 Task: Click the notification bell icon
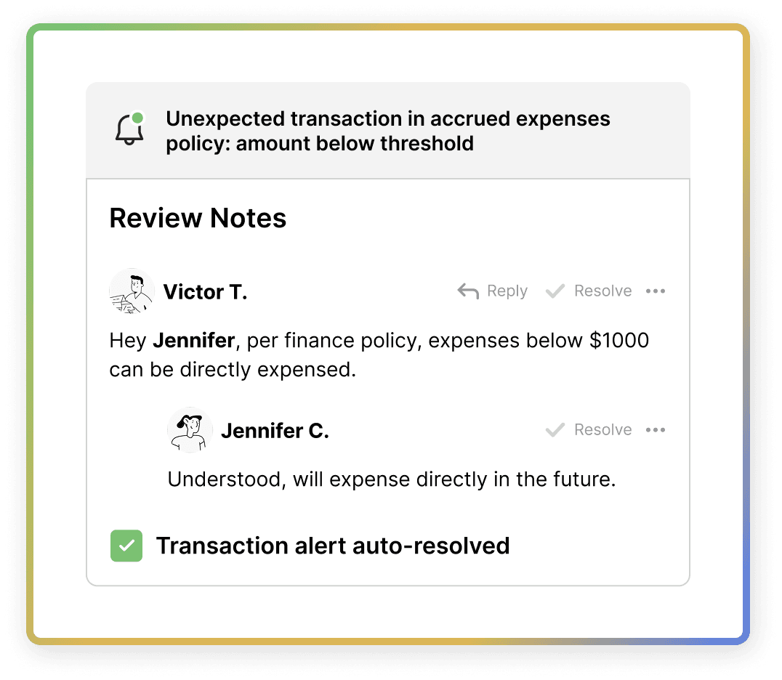(x=129, y=130)
